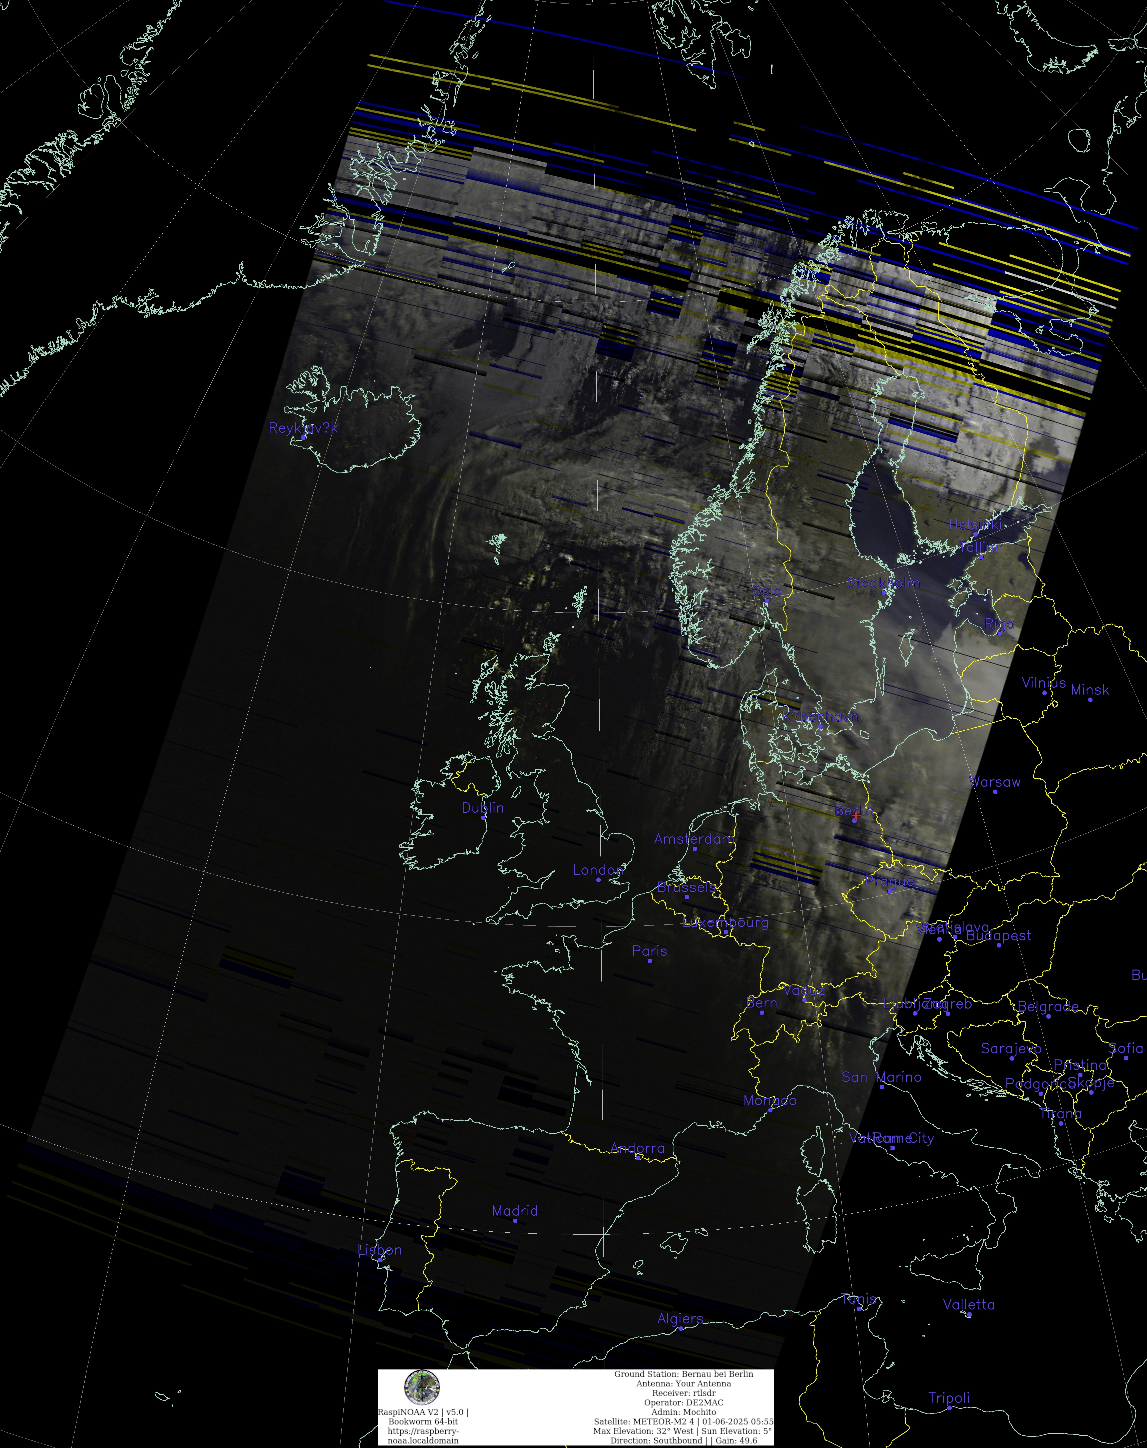Click the 'Operator: DE2MAC' line

(x=684, y=1403)
